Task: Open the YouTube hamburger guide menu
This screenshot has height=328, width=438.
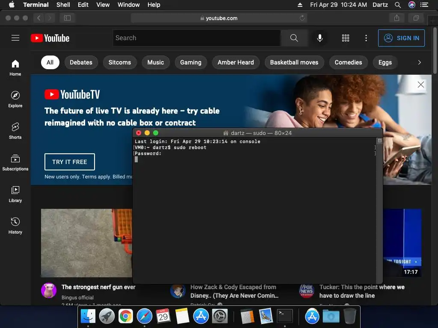Action: [15, 38]
